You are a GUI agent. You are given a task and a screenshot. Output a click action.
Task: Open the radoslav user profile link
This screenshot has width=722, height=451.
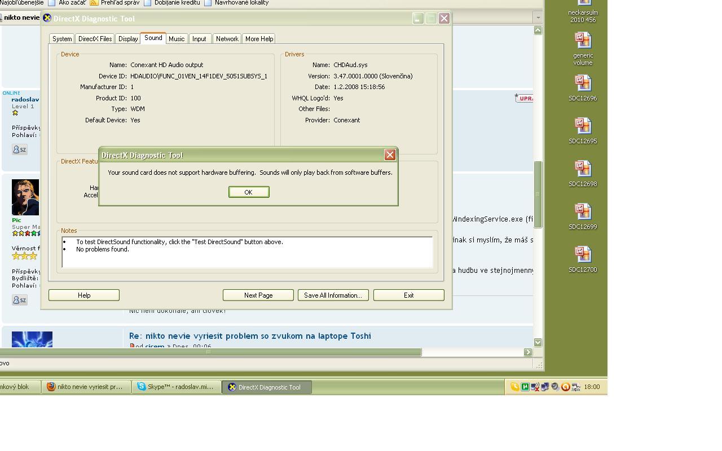[x=25, y=99]
